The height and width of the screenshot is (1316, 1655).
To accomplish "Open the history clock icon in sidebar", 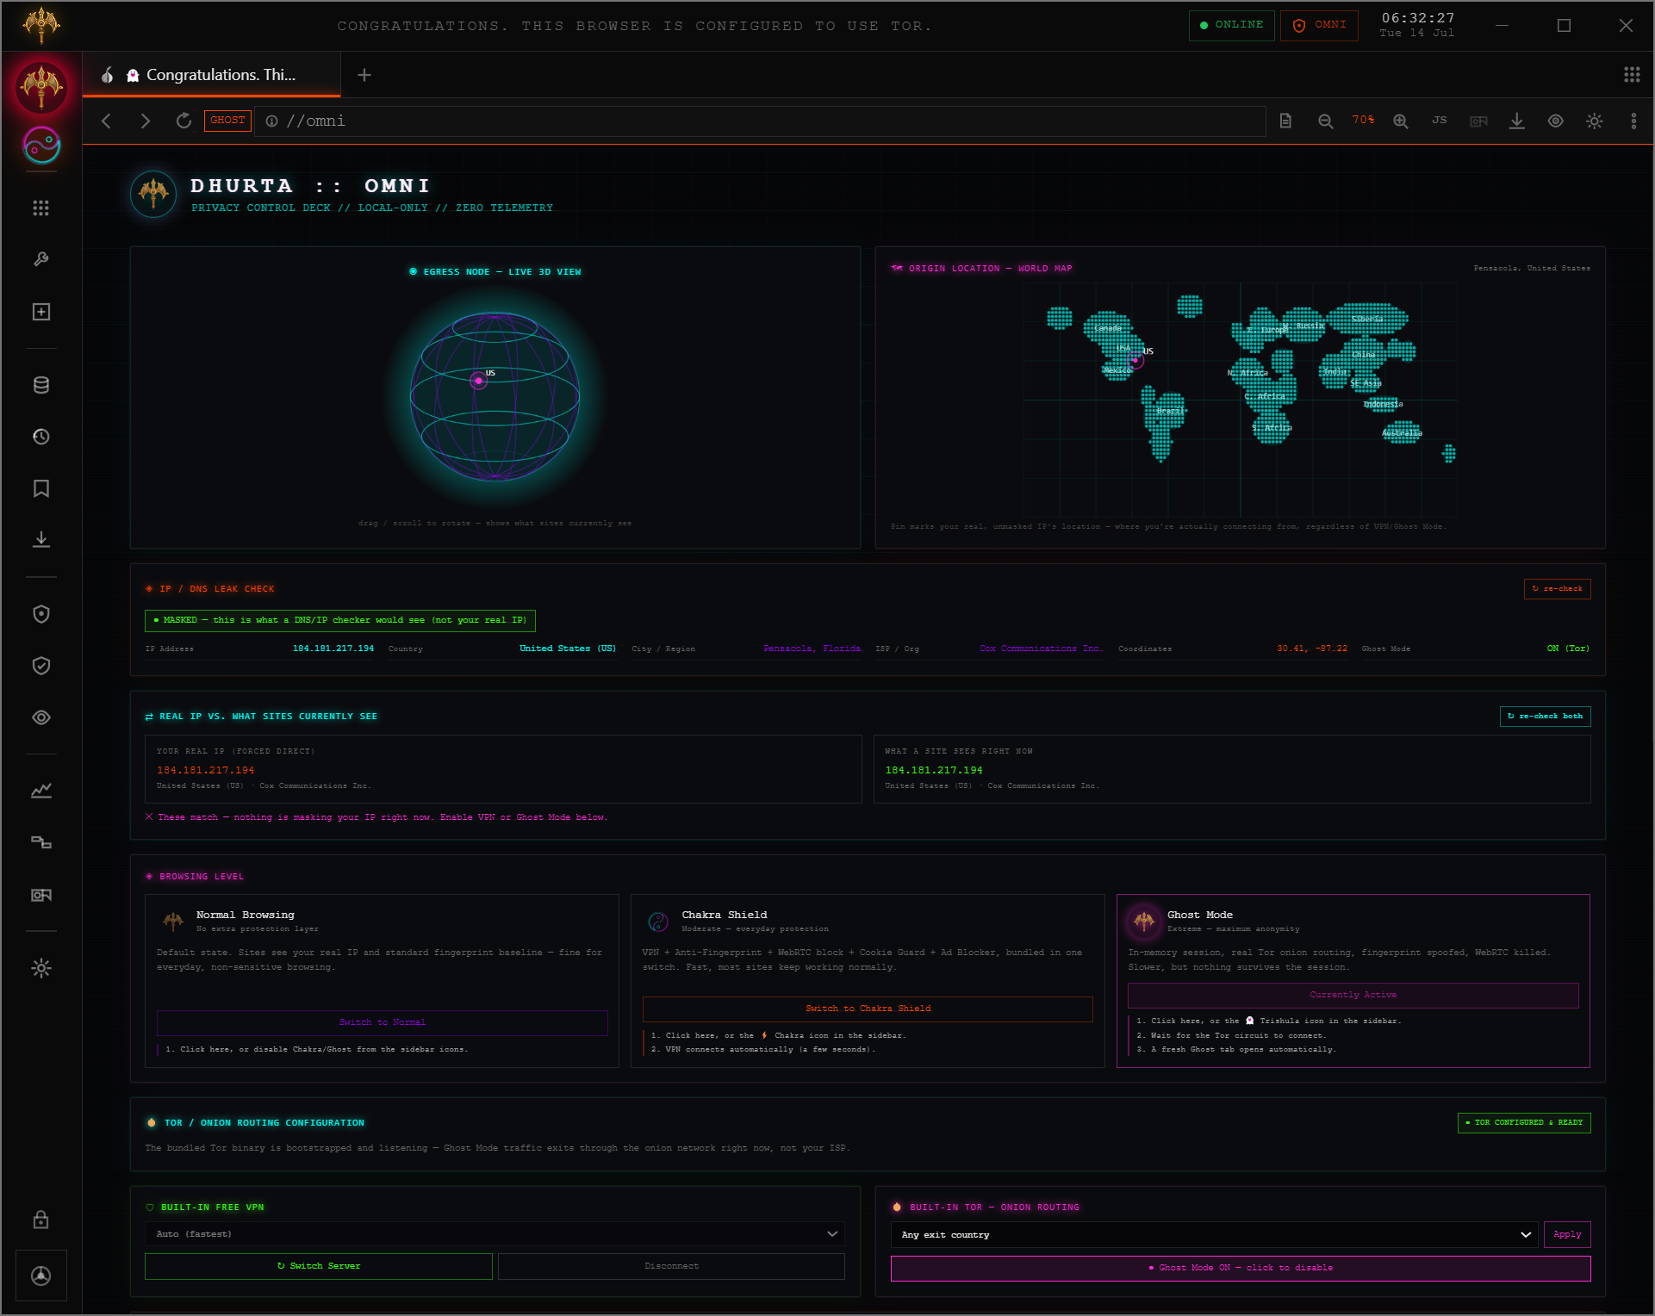I will pos(40,437).
